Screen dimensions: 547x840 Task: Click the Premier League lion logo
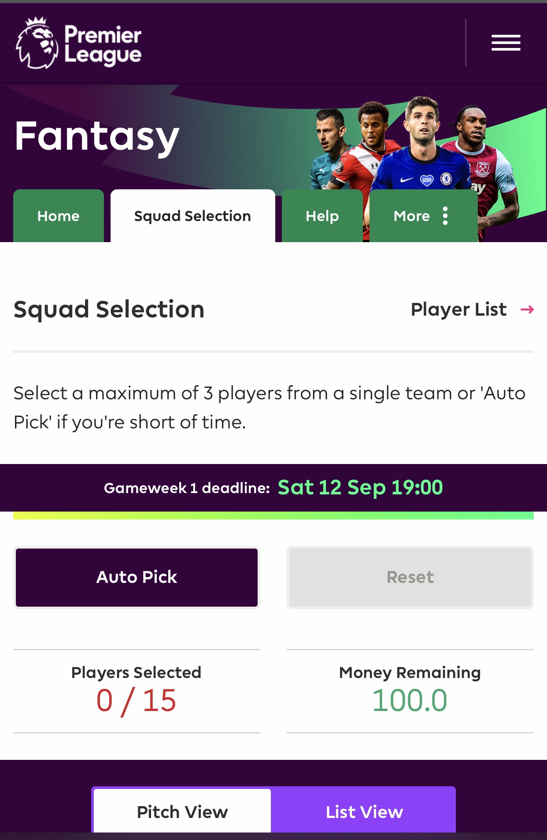tap(37, 44)
